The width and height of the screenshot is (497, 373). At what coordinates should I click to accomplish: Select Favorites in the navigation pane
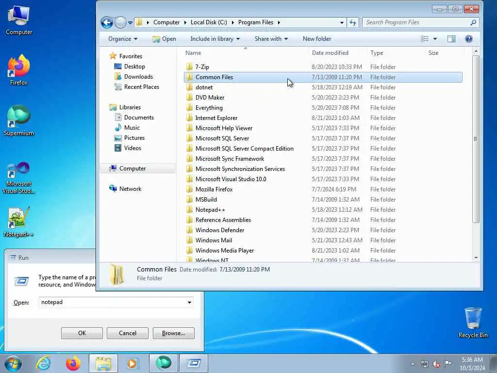pyautogui.click(x=131, y=56)
